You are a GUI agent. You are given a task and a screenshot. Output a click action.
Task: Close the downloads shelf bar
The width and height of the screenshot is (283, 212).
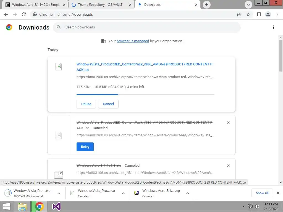(x=278, y=193)
